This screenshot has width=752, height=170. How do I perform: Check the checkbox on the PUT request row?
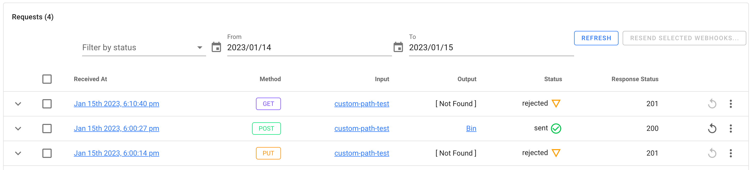(x=47, y=153)
